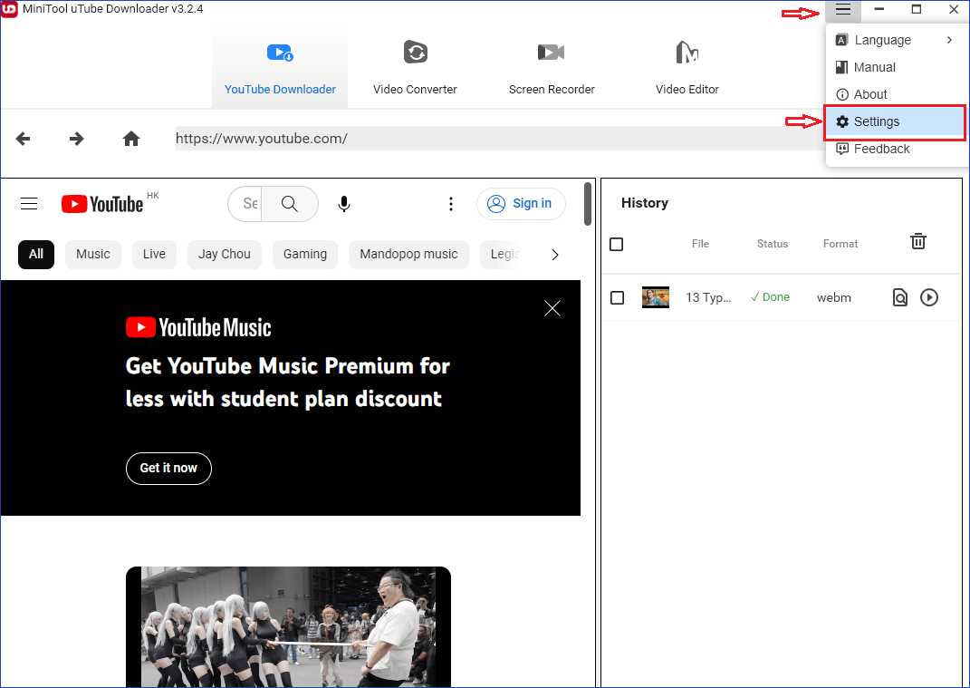Image resolution: width=970 pixels, height=688 pixels.
Task: Locate the downloaded file with the file-search icon
Action: tap(899, 296)
